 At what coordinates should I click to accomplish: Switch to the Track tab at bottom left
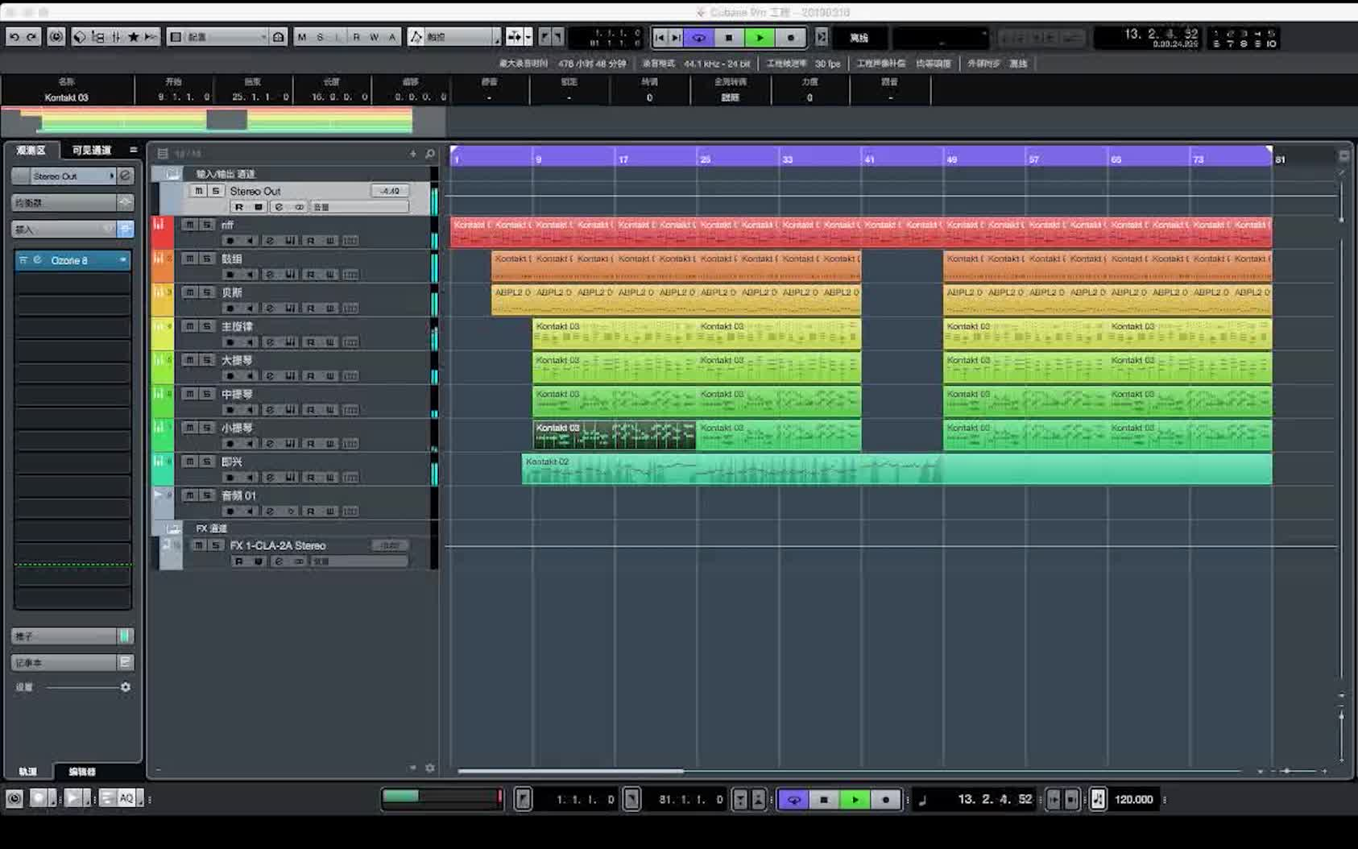click(28, 771)
